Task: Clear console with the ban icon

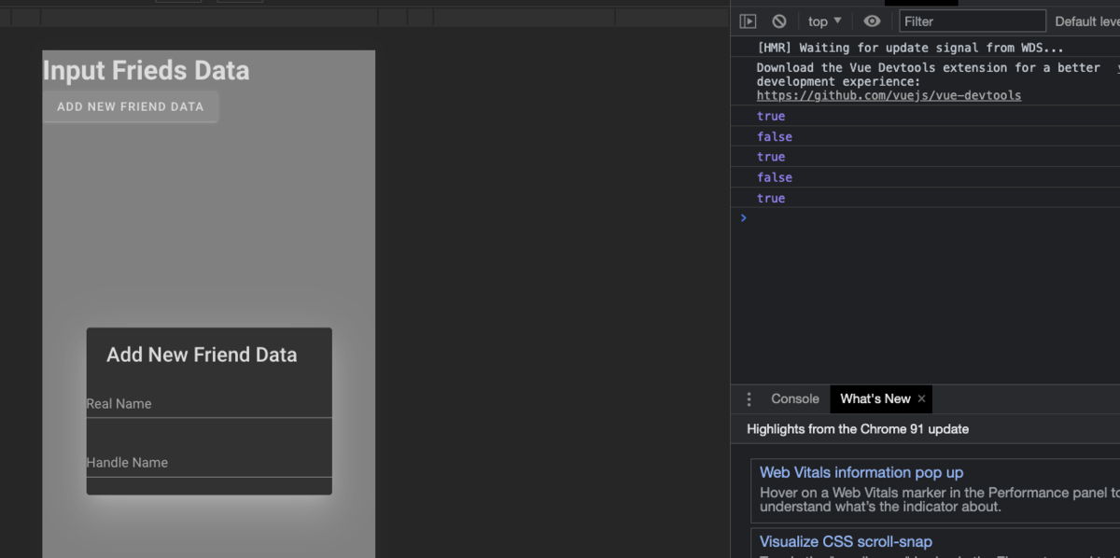Action: click(x=779, y=21)
